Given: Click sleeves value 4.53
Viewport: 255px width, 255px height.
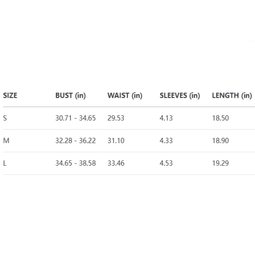Looking at the screenshot, I should (x=166, y=163).
